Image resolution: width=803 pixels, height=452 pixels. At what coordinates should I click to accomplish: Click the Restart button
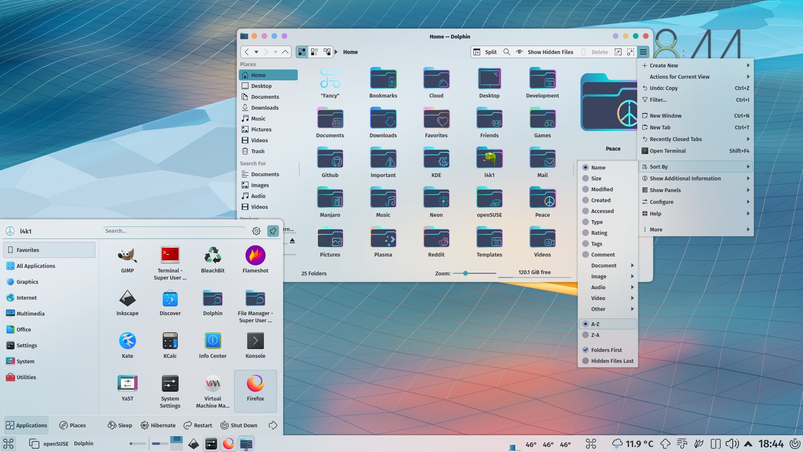click(198, 425)
